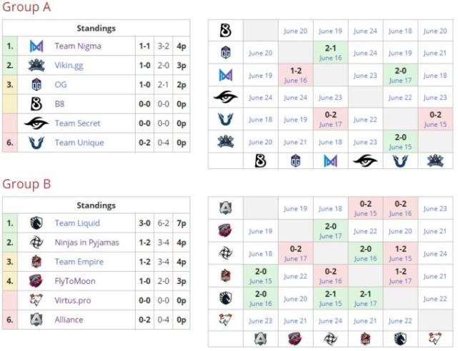458x351 pixels.
Task: Open the Virtus.pro team link
Action: click(x=74, y=300)
